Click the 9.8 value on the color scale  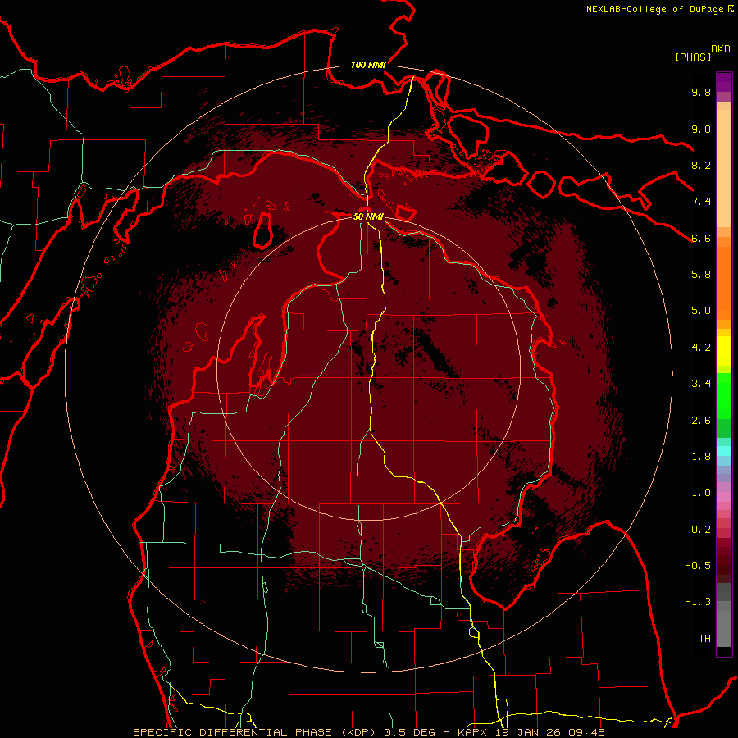tap(701, 93)
